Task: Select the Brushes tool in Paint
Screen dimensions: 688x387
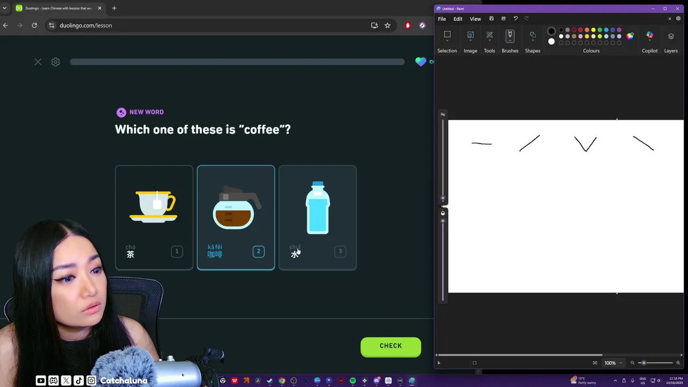Action: [x=510, y=36]
